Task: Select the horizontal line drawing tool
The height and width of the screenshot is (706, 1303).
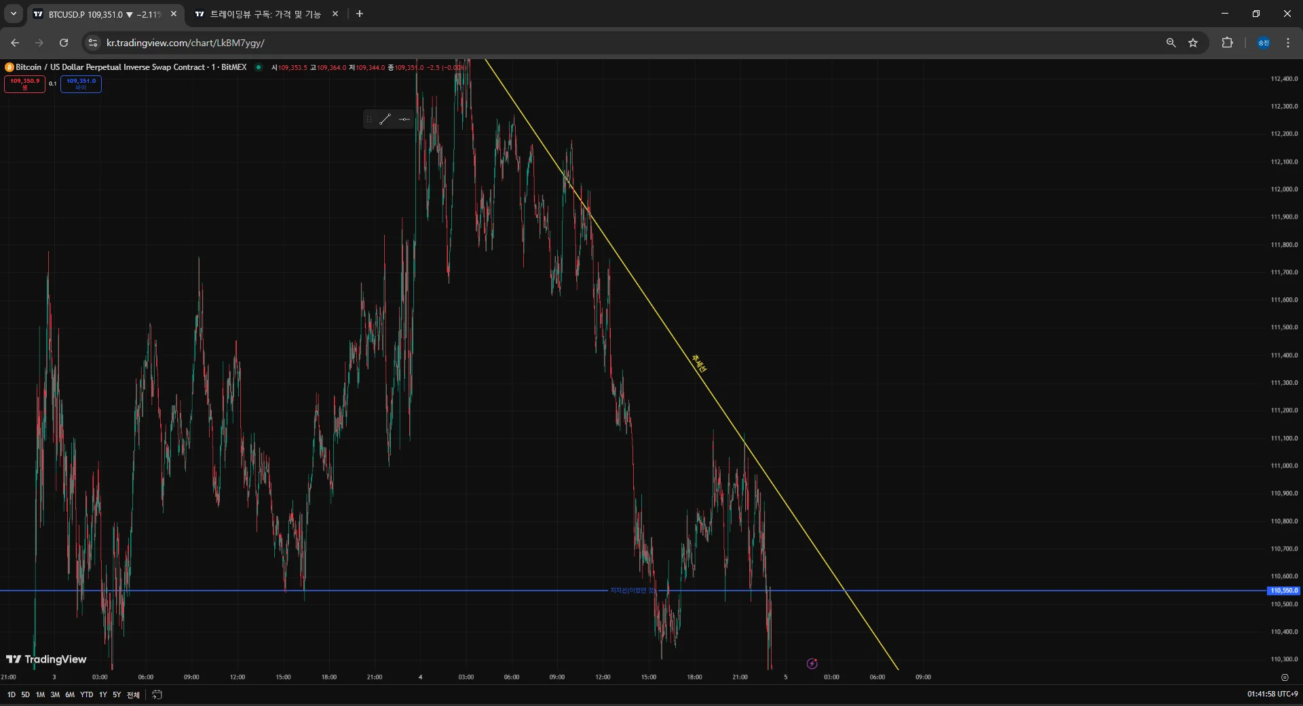Action: pyautogui.click(x=404, y=119)
